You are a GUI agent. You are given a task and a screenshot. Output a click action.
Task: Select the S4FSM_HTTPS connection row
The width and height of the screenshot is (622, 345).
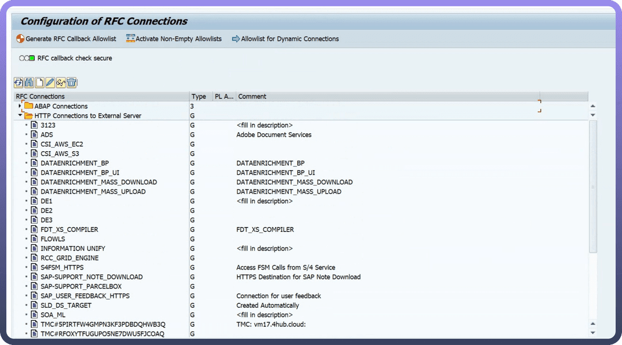click(x=62, y=267)
